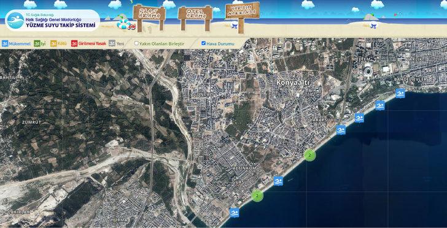Image resolution: width=447 pixels, height=228 pixels.
Task: Select the southwesternmost blue swim marker on the coast
Action: click(x=235, y=213)
